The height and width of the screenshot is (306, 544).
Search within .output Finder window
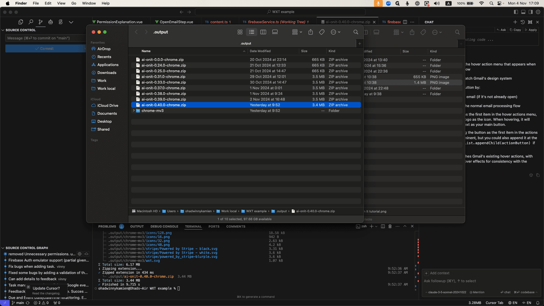[x=356, y=32]
